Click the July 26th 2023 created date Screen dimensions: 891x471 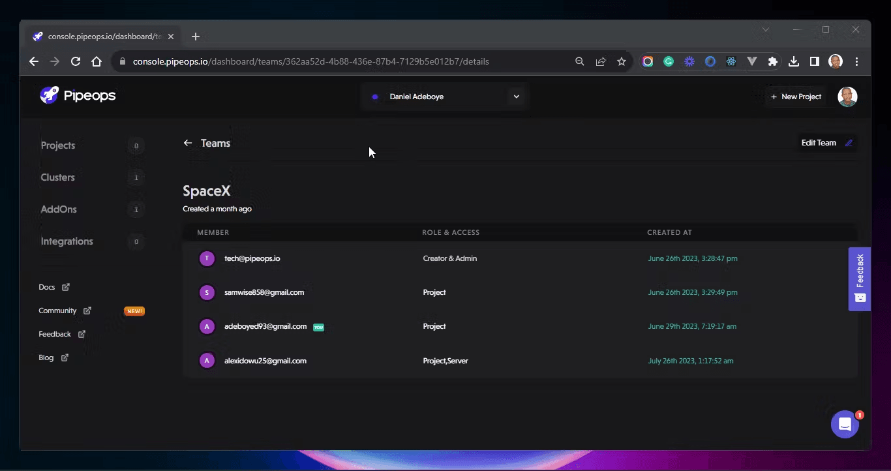coord(691,361)
